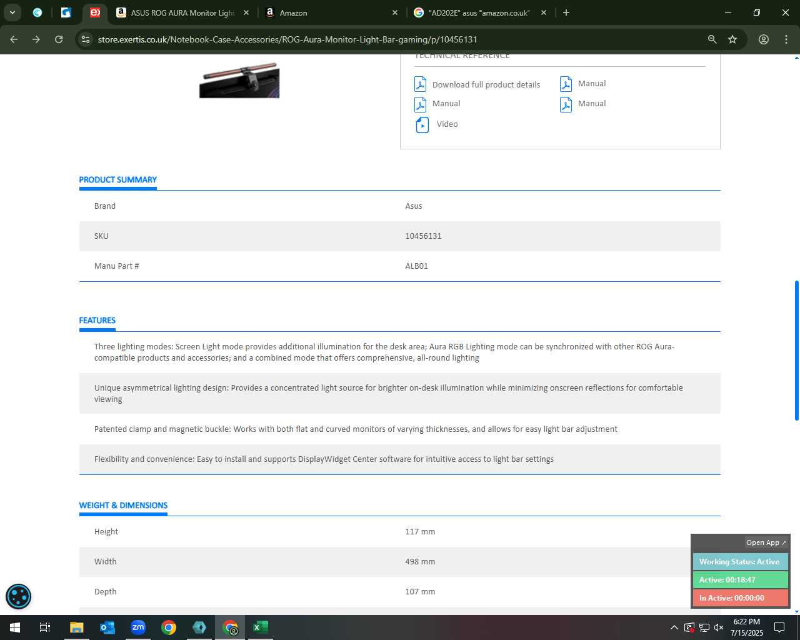Select the pinned Exertis red tab
This screenshot has width=800, height=640.
click(x=95, y=12)
